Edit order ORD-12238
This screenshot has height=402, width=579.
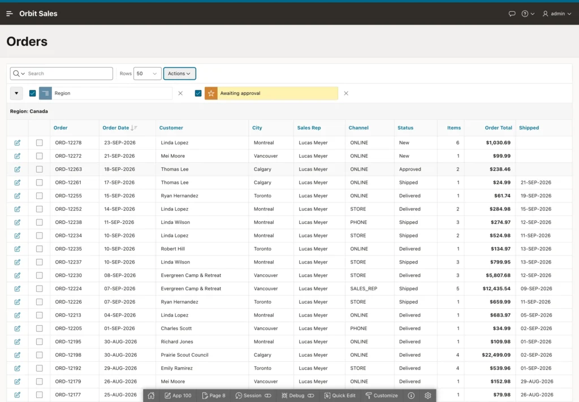[x=18, y=223]
